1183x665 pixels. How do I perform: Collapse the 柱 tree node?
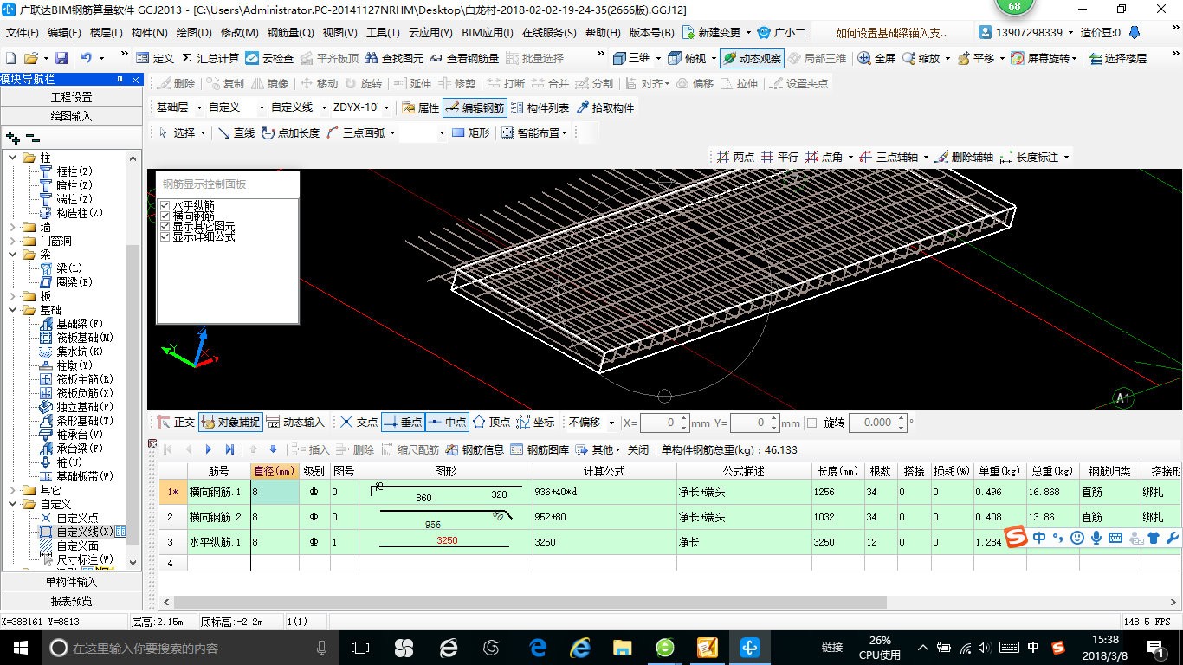[x=13, y=158]
